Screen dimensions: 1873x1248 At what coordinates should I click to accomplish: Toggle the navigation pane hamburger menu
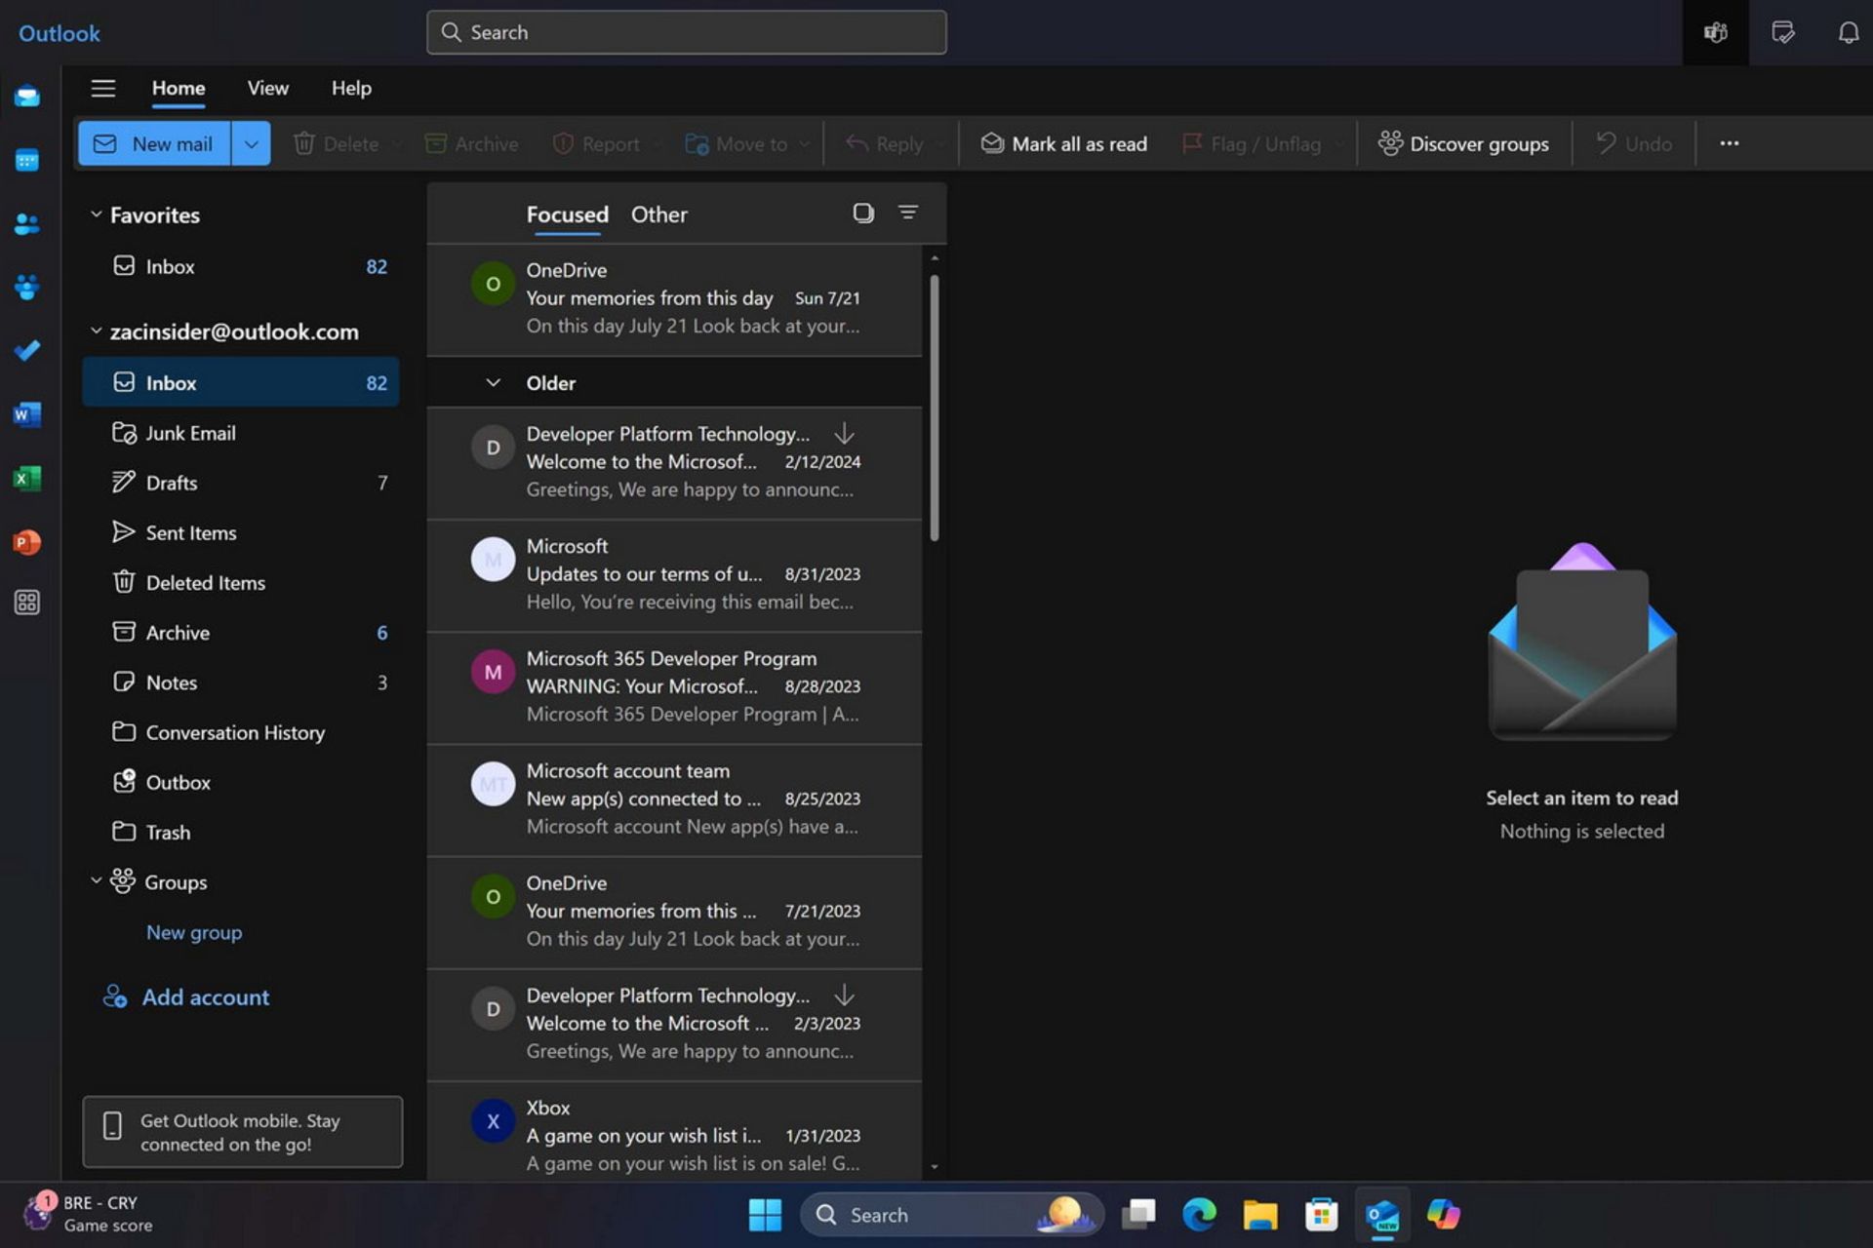pos(103,88)
